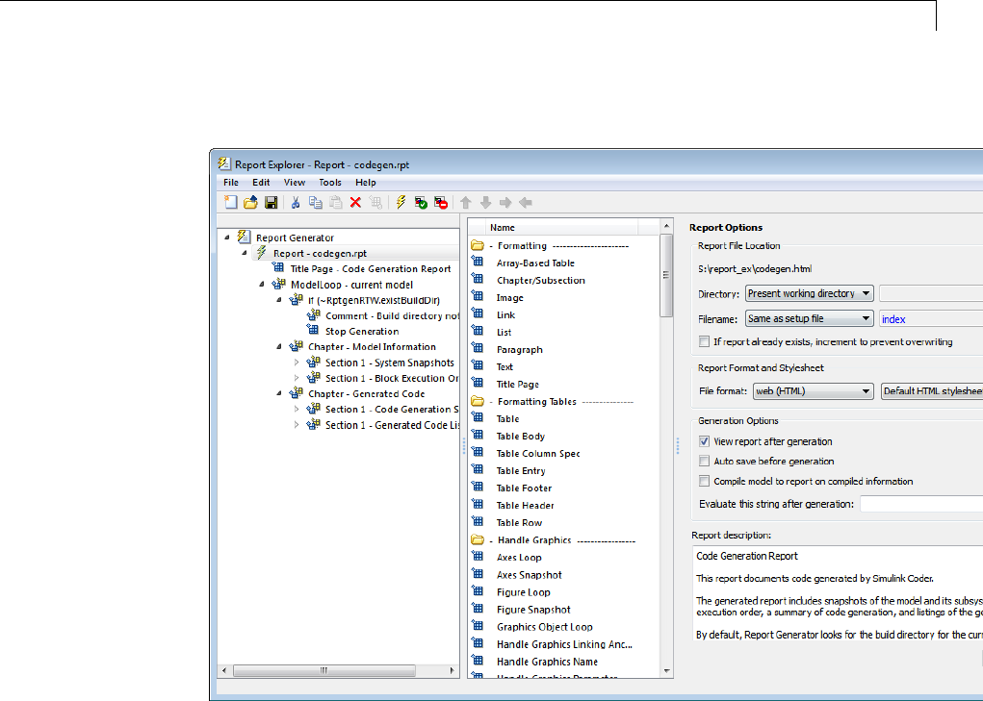Generate report with the lightning bolt icon
This screenshot has height=701, width=983.
tap(401, 203)
